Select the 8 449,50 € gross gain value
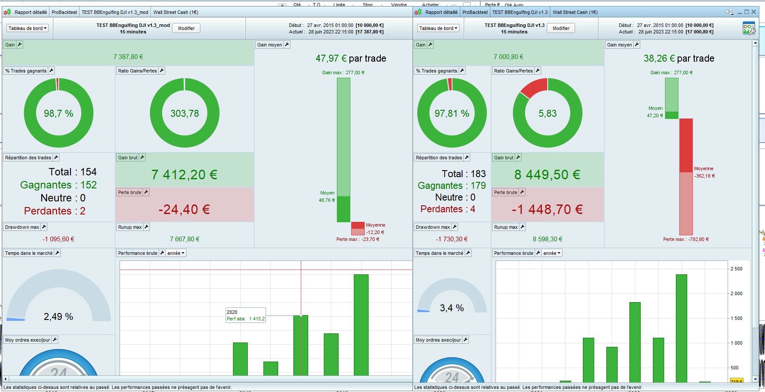The image size is (765, 392). (547, 175)
